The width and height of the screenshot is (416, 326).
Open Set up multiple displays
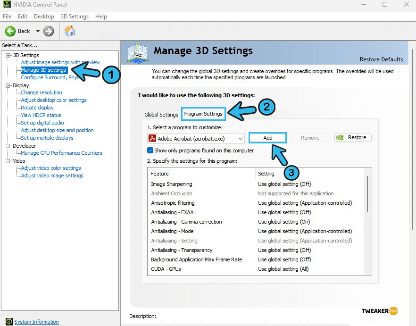click(47, 138)
